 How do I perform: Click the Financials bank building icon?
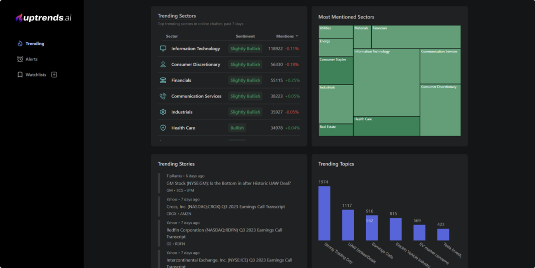pos(163,80)
